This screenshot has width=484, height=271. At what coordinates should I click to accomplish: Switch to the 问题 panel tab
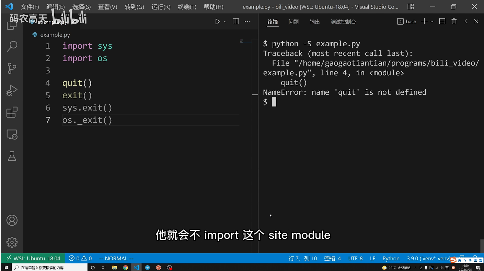[x=293, y=21]
